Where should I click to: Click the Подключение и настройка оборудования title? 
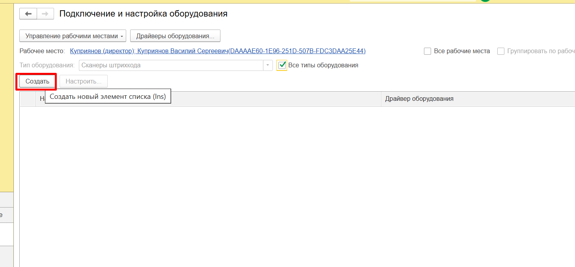pos(143,14)
